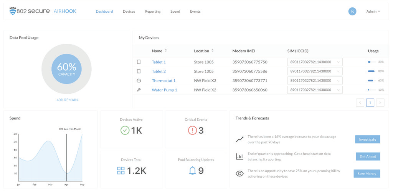Screen dimensions: 393x191
Task: Sort devices by Name column
Action: (x=166, y=51)
